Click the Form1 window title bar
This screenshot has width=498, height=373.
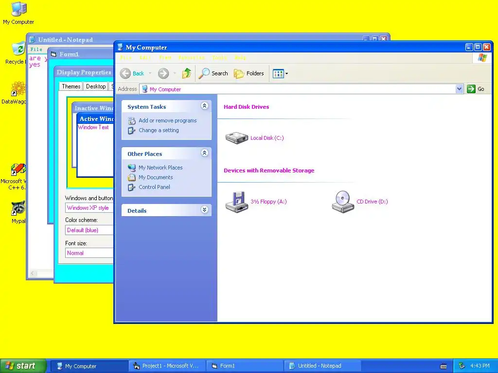click(81, 54)
